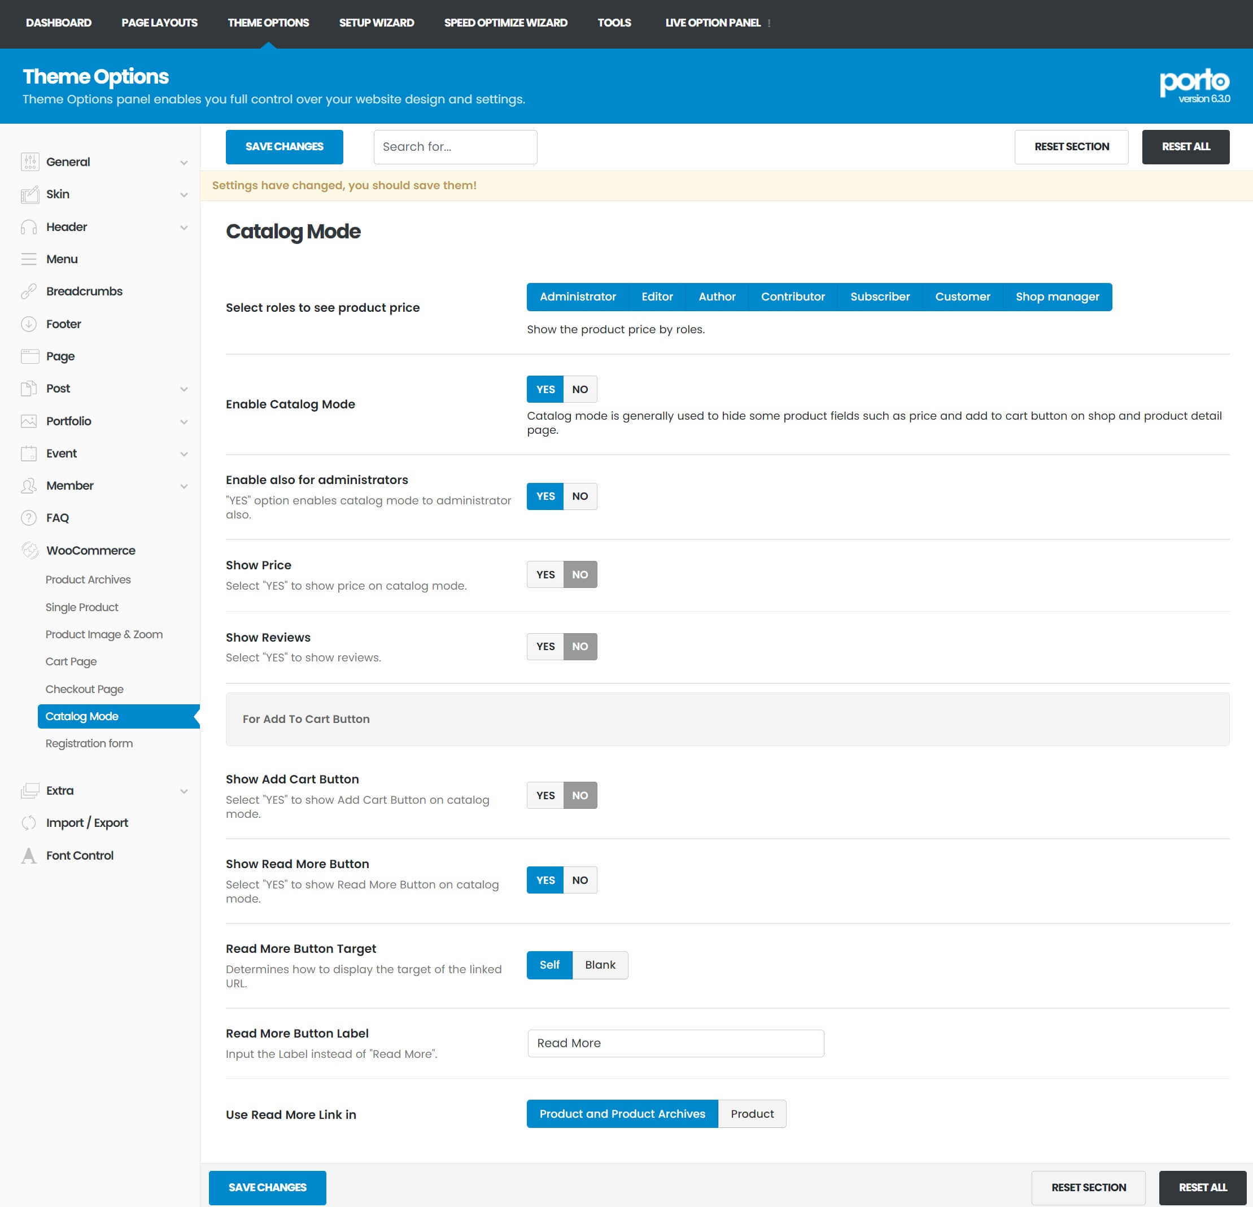This screenshot has height=1207, width=1253.
Task: Click the General sliders icon in sidebar
Action: coord(29,162)
